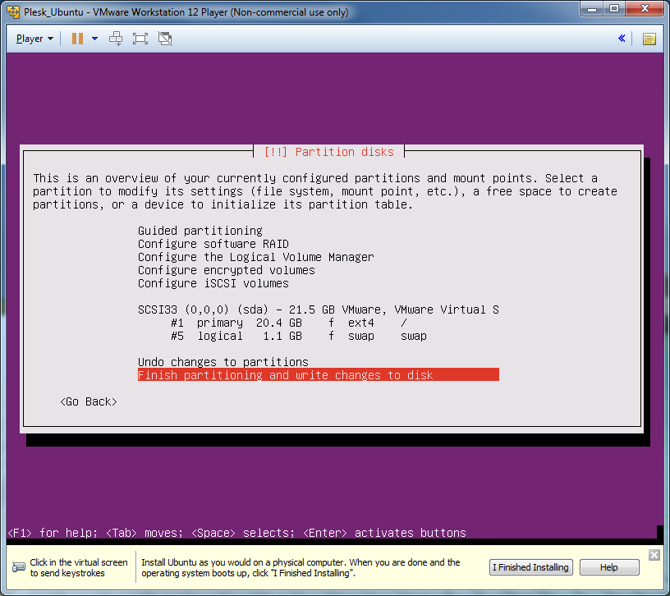Viewport: 670px width, 596px height.
Task: Enter full screen mode via toolbar icon
Action: pos(140,39)
